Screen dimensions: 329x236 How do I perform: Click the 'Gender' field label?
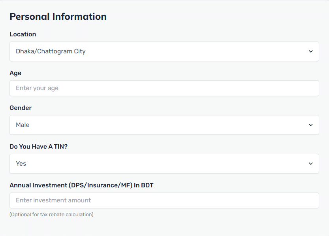[x=21, y=108]
